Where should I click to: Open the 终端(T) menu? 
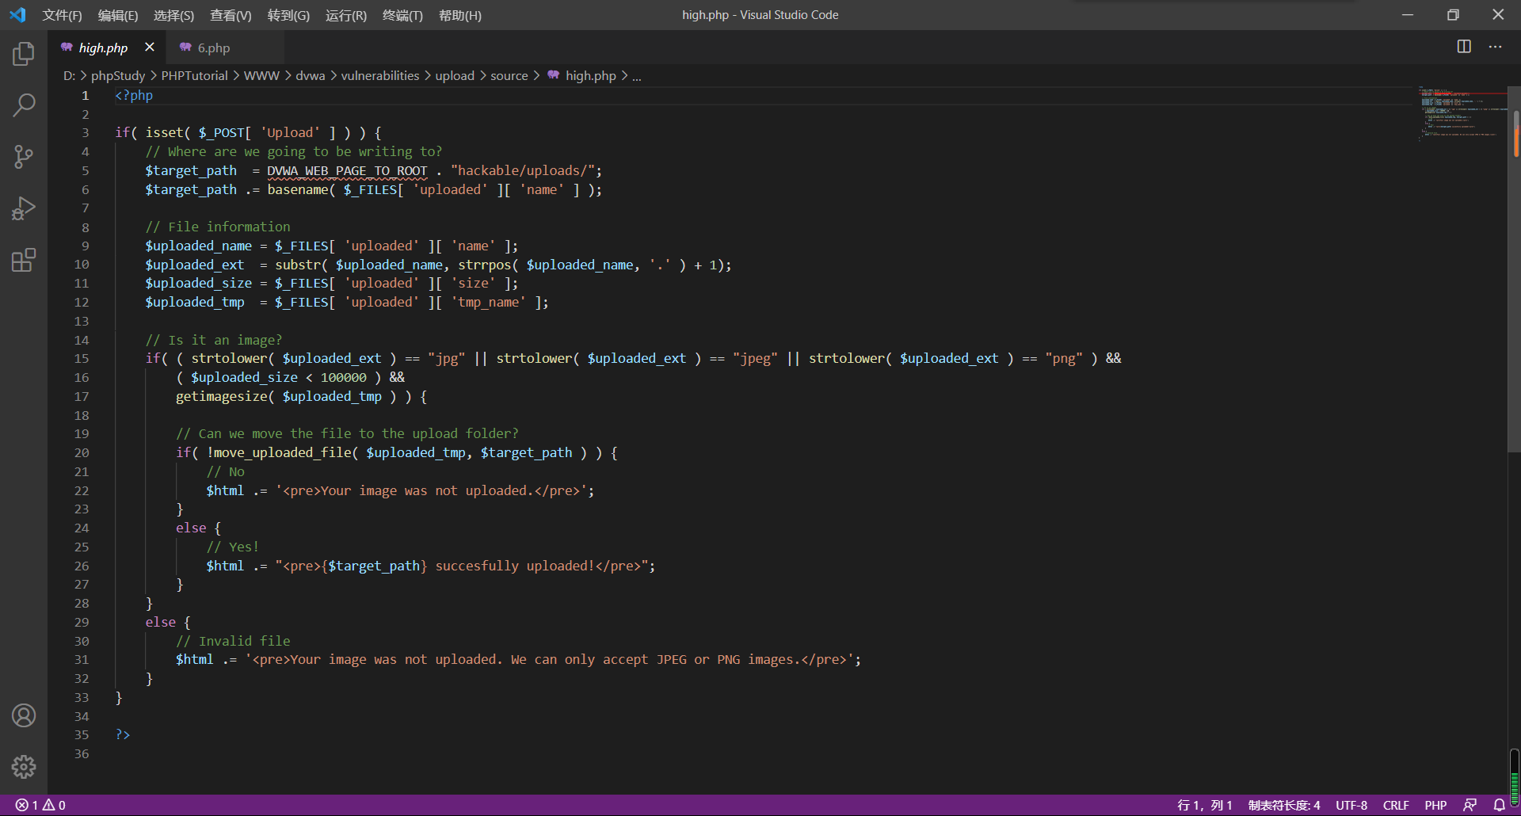point(402,15)
